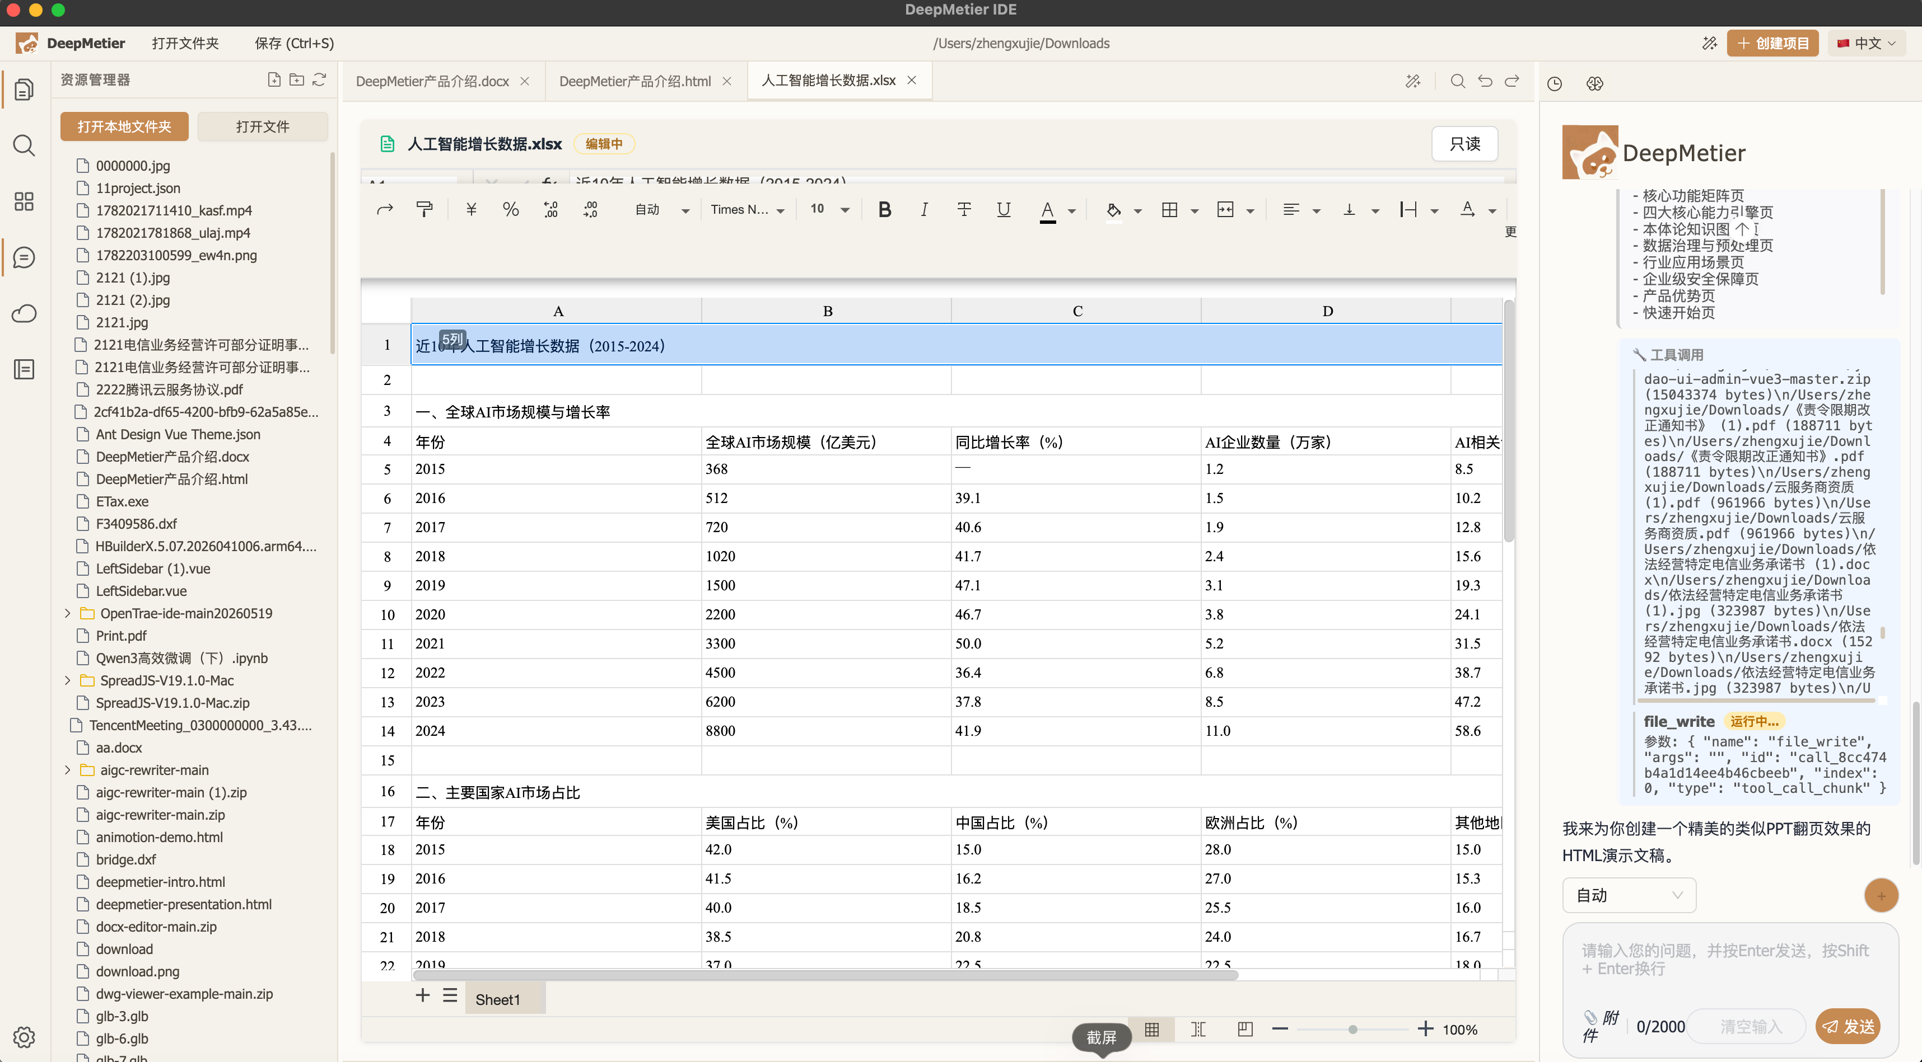Image resolution: width=1922 pixels, height=1062 pixels.
Task: Create new file in resource manager
Action: [274, 80]
